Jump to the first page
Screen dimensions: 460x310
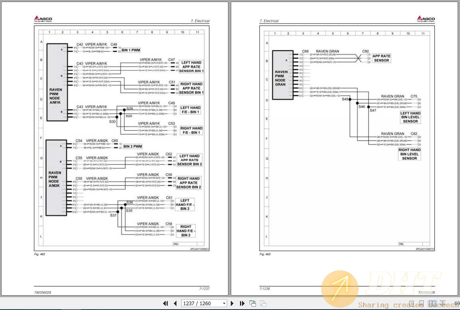165,303
